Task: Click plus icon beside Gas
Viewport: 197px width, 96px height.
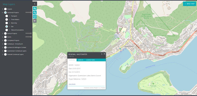Action: click(9, 27)
